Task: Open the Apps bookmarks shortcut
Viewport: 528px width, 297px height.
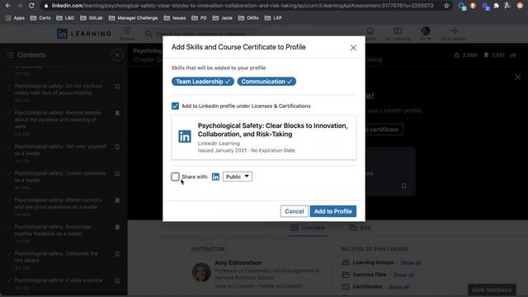Action: pyautogui.click(x=15, y=18)
